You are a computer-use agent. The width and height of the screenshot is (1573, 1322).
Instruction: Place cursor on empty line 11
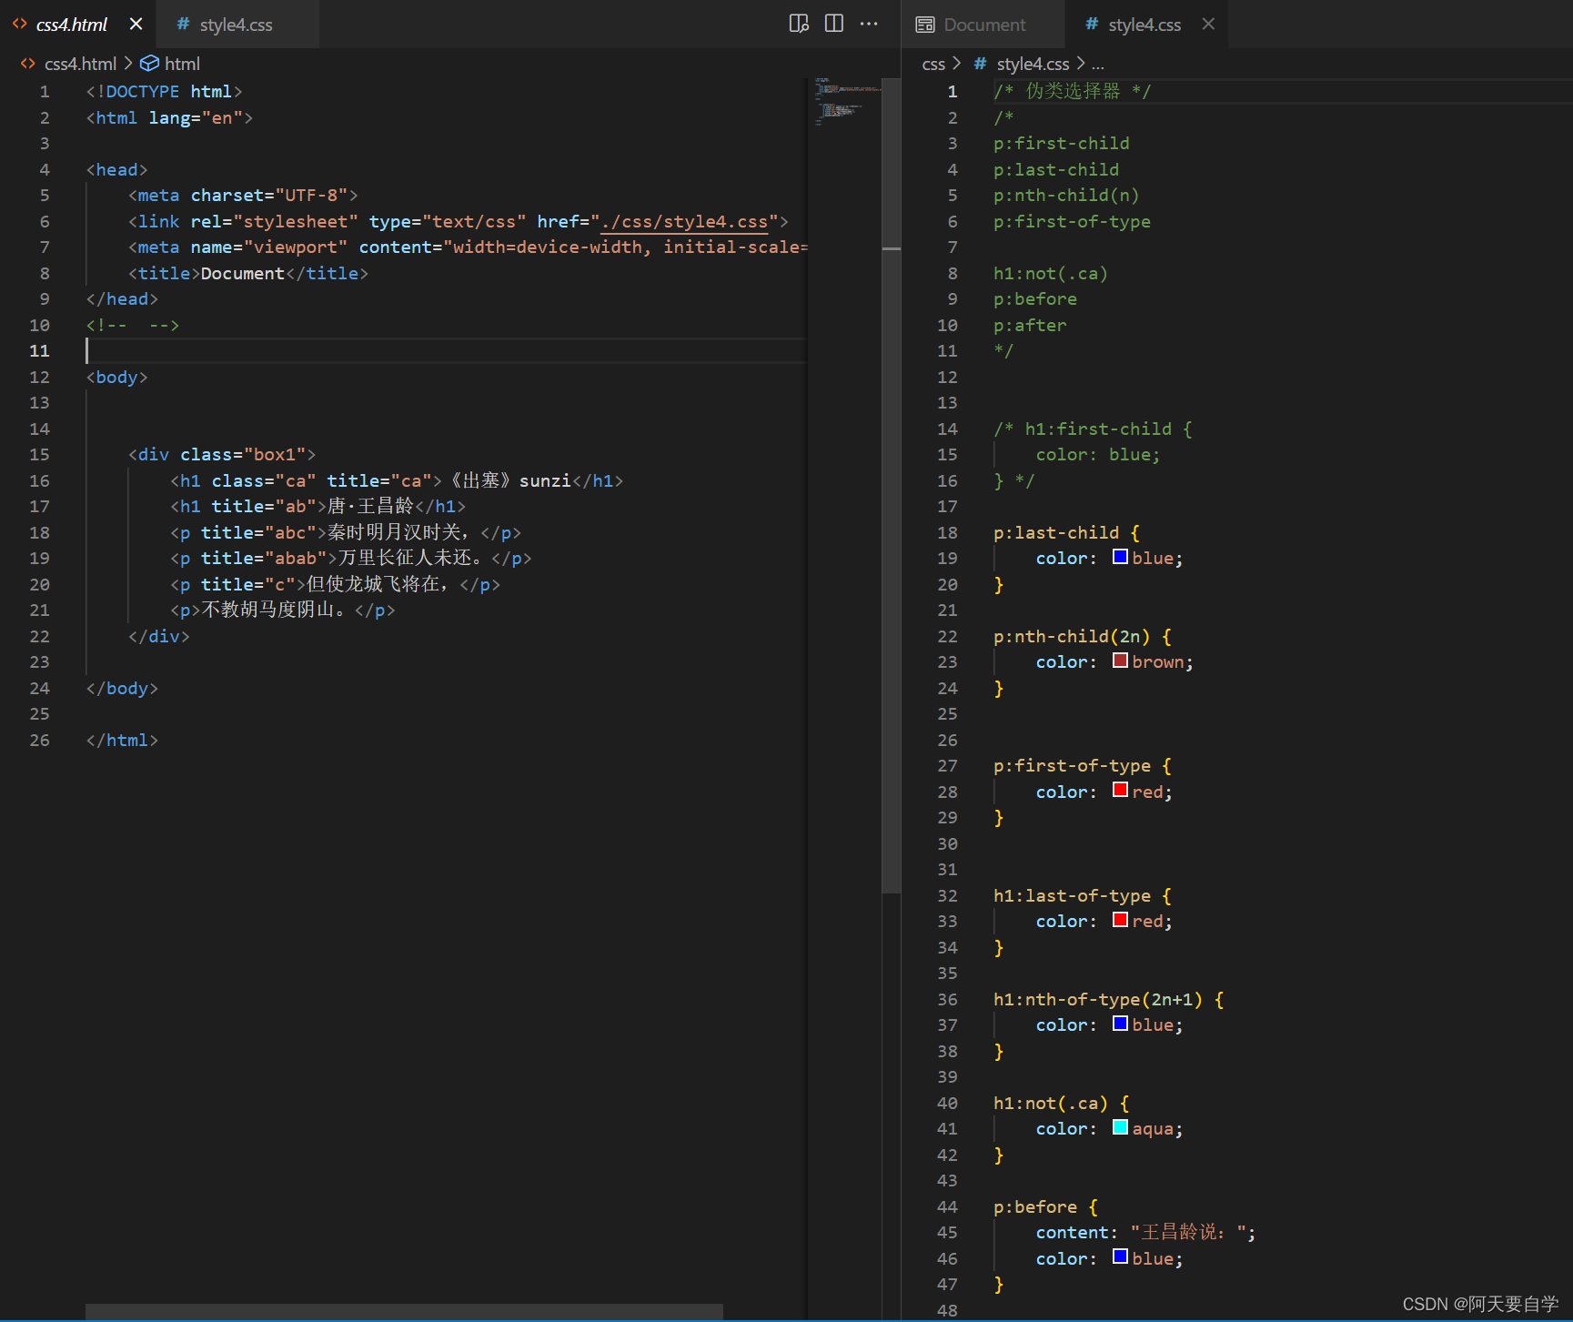446,350
